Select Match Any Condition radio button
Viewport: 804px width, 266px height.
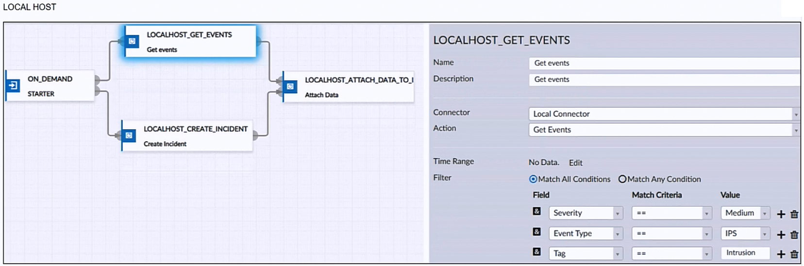pos(622,179)
